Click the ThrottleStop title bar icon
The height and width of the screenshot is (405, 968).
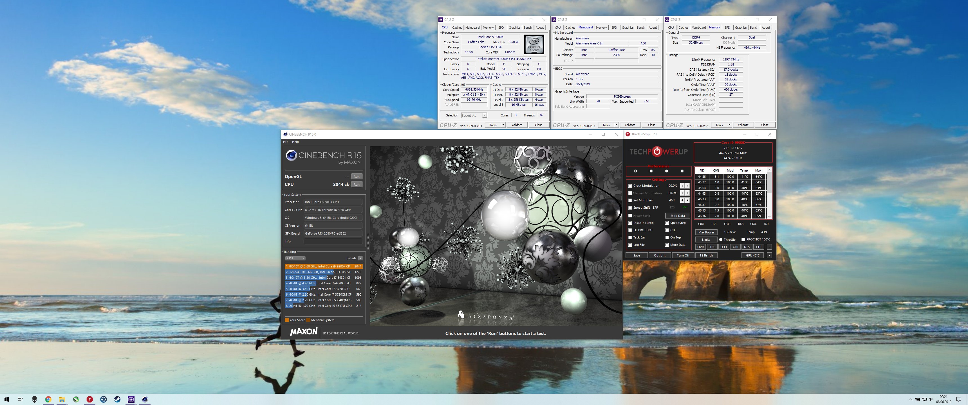pos(628,134)
